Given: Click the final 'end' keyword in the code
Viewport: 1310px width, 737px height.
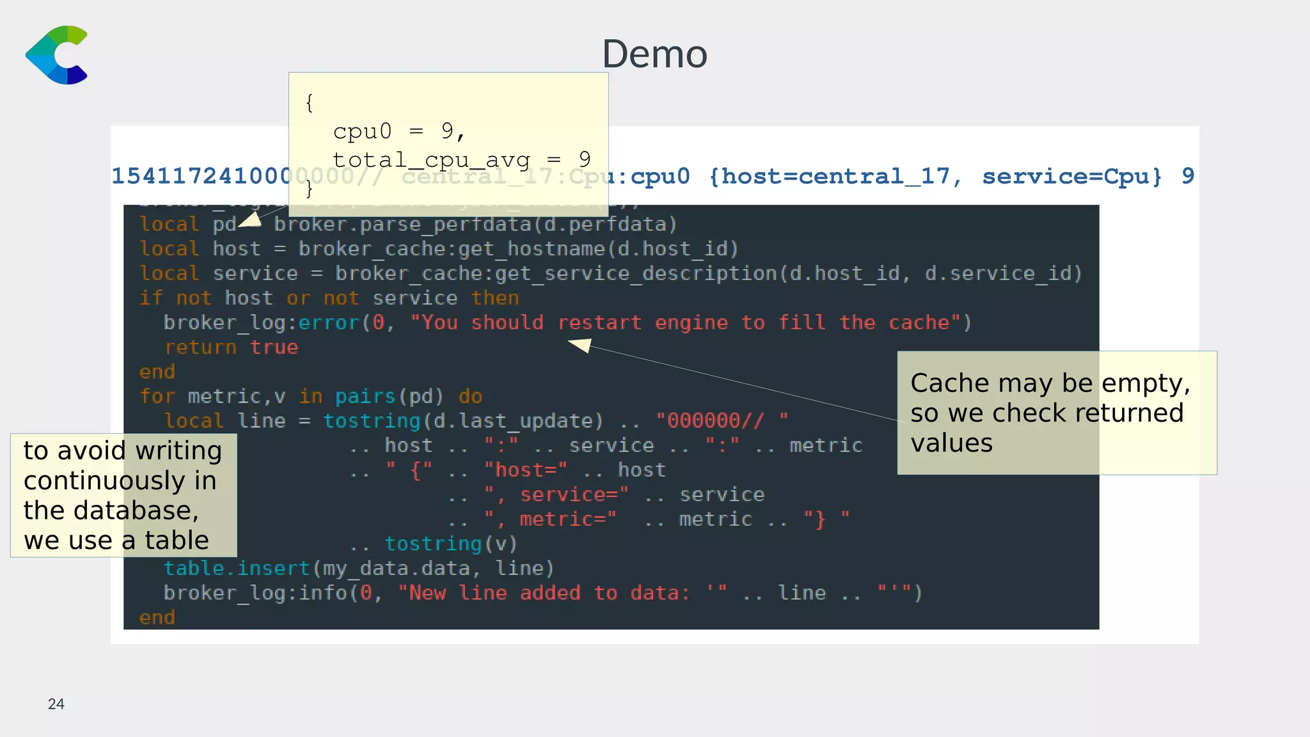Looking at the screenshot, I should (157, 617).
